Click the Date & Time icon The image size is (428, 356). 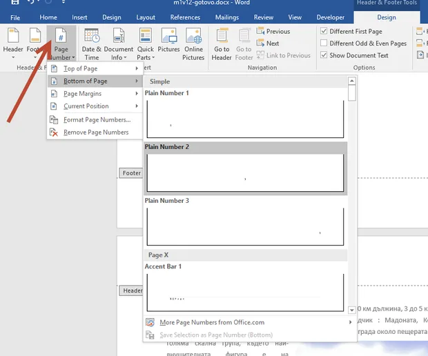click(92, 35)
